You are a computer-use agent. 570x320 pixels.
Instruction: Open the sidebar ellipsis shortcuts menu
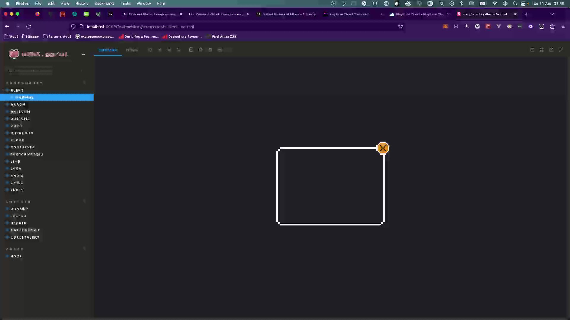83,54
